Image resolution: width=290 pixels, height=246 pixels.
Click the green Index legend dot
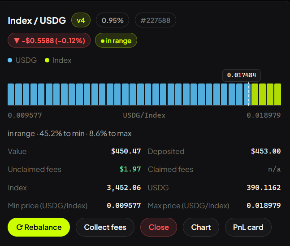tap(47, 60)
